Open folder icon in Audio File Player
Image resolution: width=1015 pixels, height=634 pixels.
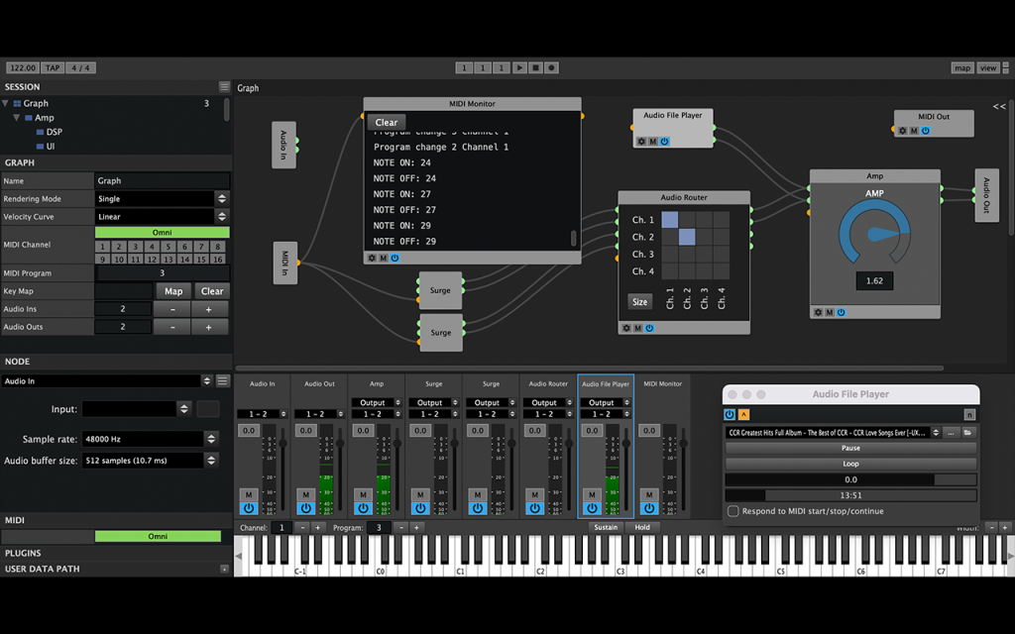[967, 432]
